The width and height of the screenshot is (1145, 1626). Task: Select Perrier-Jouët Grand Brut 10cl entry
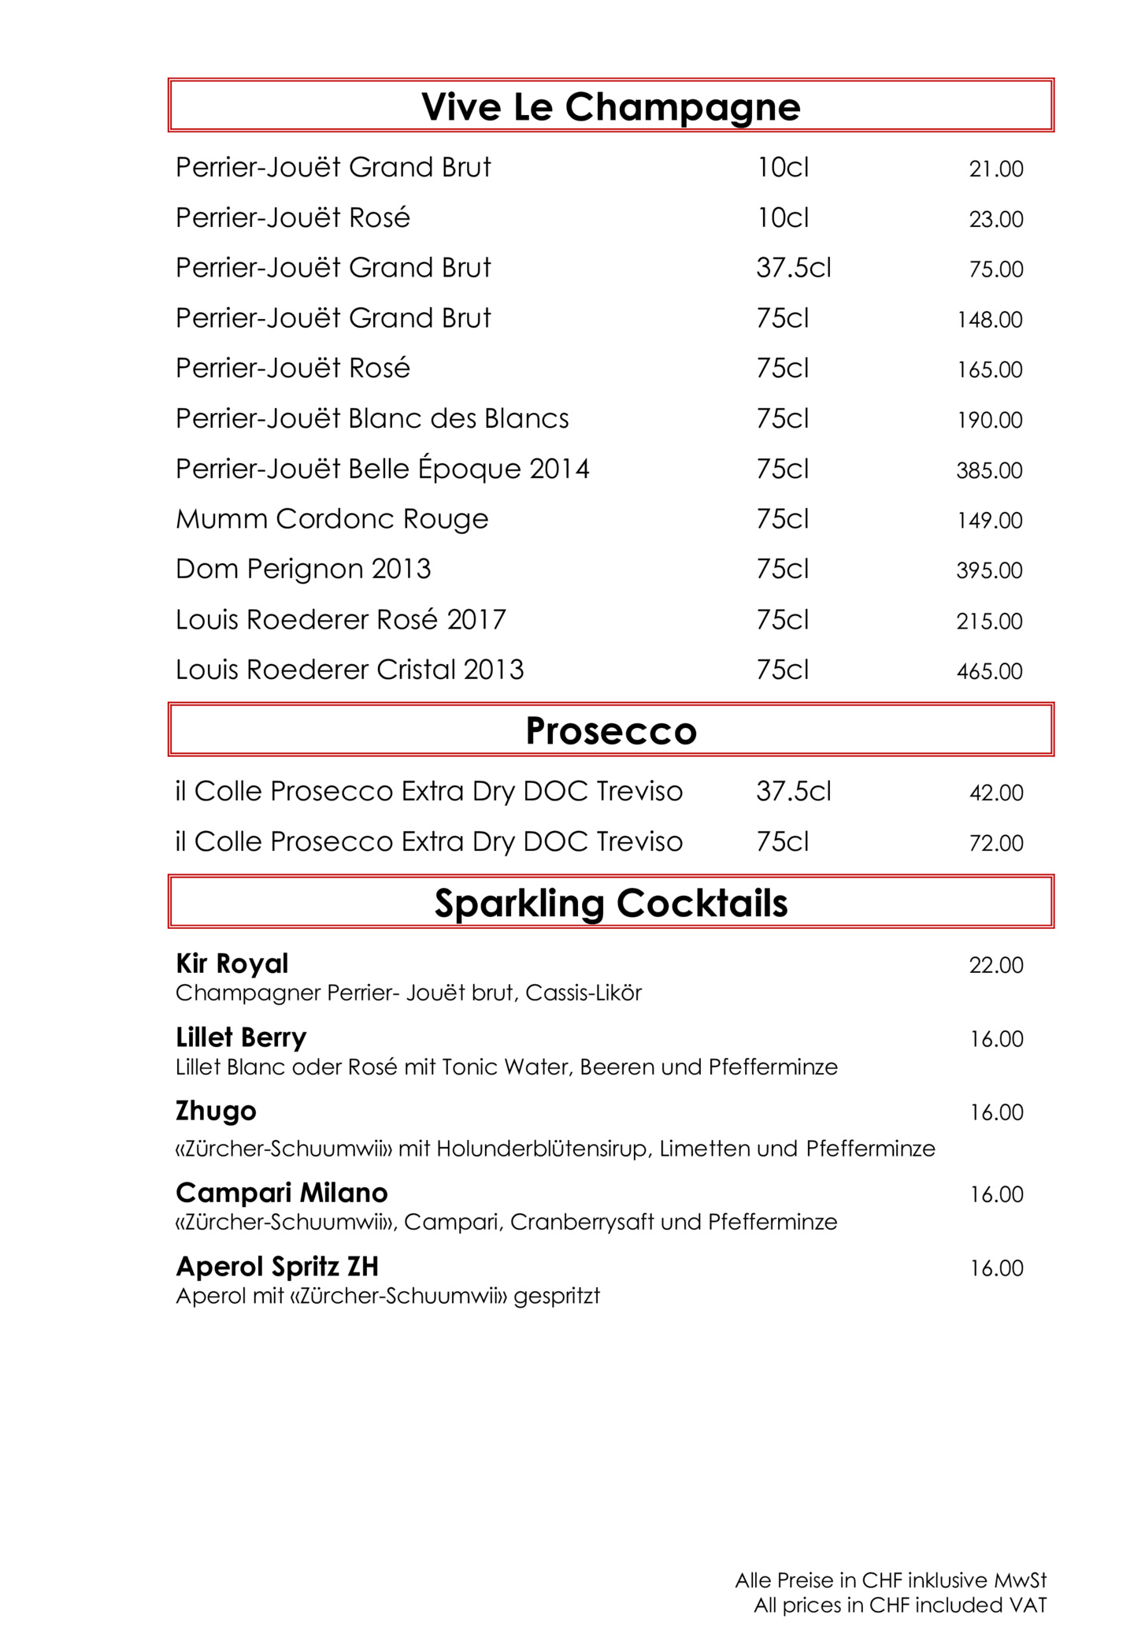coord(599,168)
